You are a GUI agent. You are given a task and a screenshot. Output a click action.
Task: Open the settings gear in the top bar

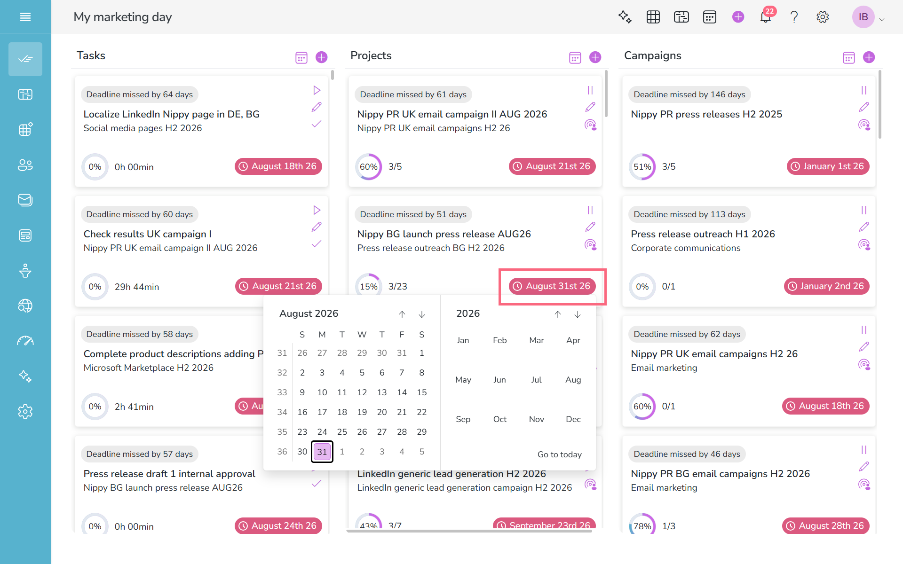coord(823,17)
